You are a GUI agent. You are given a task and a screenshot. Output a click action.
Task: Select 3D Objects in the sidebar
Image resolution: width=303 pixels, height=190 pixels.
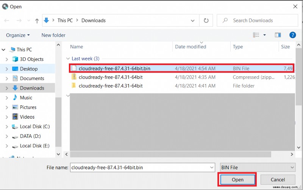(x=32, y=59)
